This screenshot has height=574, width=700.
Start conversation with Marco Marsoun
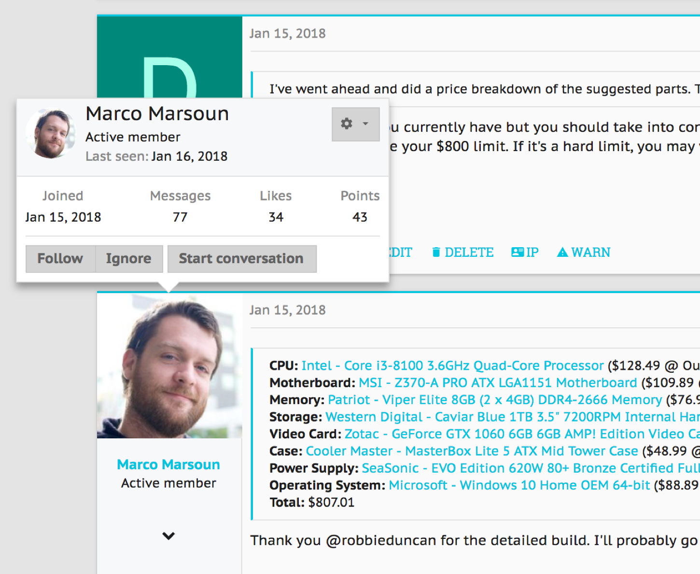click(242, 259)
